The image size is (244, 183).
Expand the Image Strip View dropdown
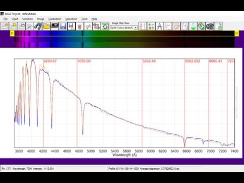coord(136,27)
